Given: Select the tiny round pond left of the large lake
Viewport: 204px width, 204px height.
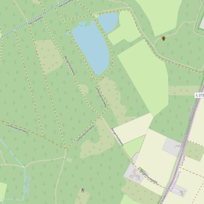Looking at the screenshot, I should click(68, 34).
